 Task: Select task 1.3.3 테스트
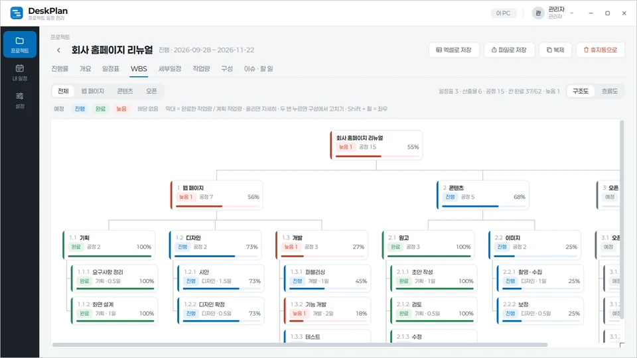(327, 336)
